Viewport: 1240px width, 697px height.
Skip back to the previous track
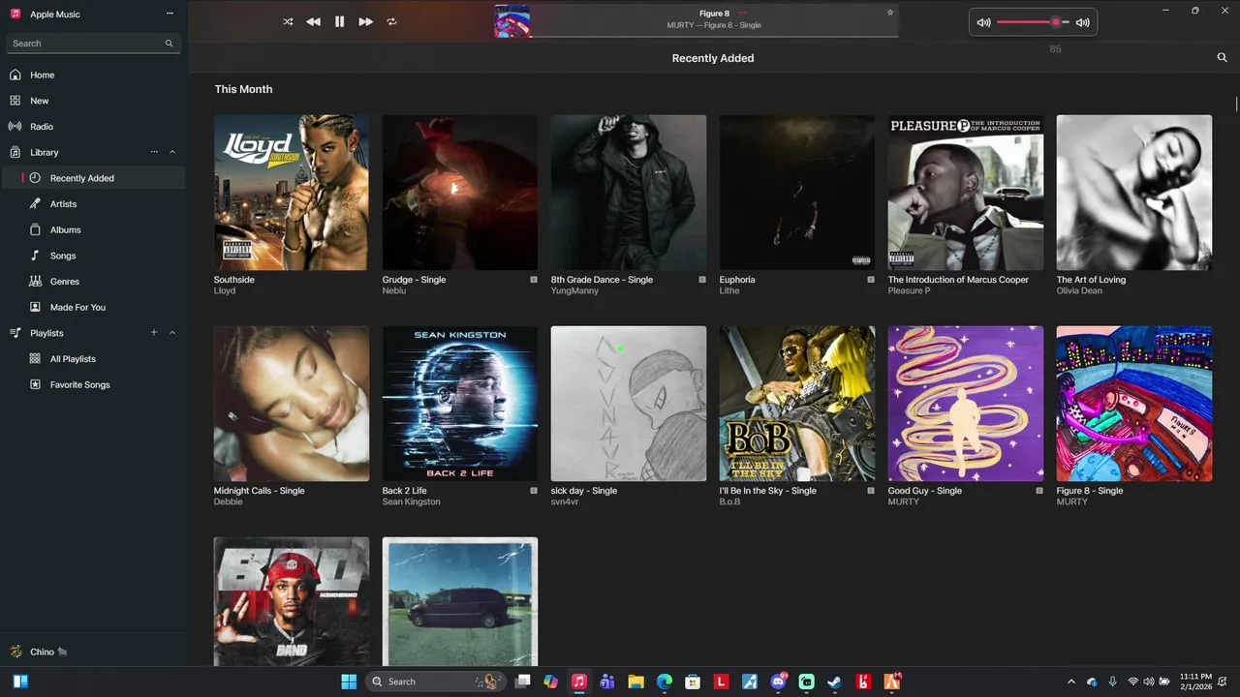(x=313, y=21)
